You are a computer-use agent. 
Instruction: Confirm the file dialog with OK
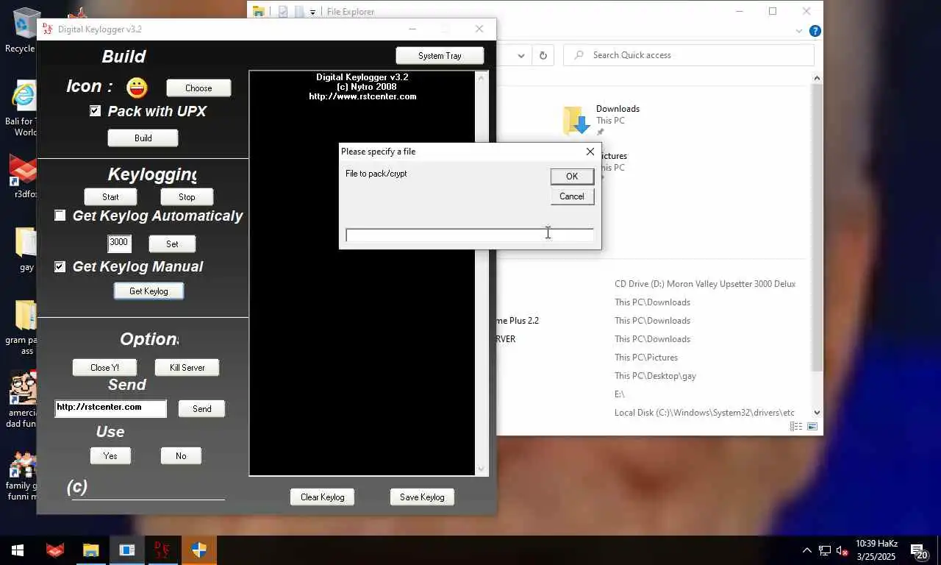pos(572,176)
